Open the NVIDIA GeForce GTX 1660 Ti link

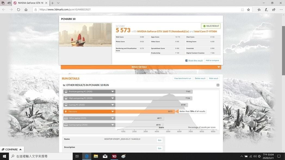click(163, 32)
